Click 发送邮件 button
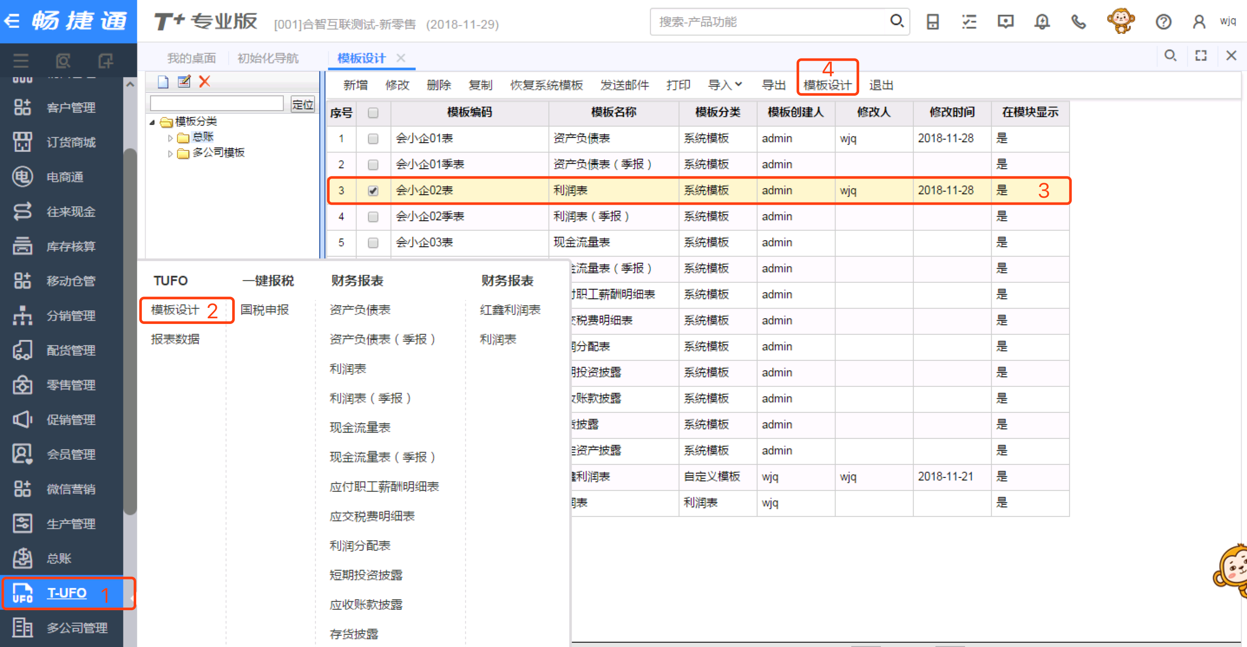The image size is (1247, 647). pyautogui.click(x=624, y=85)
